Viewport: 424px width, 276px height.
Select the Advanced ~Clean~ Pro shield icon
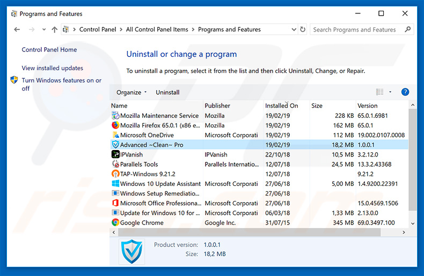coord(115,145)
